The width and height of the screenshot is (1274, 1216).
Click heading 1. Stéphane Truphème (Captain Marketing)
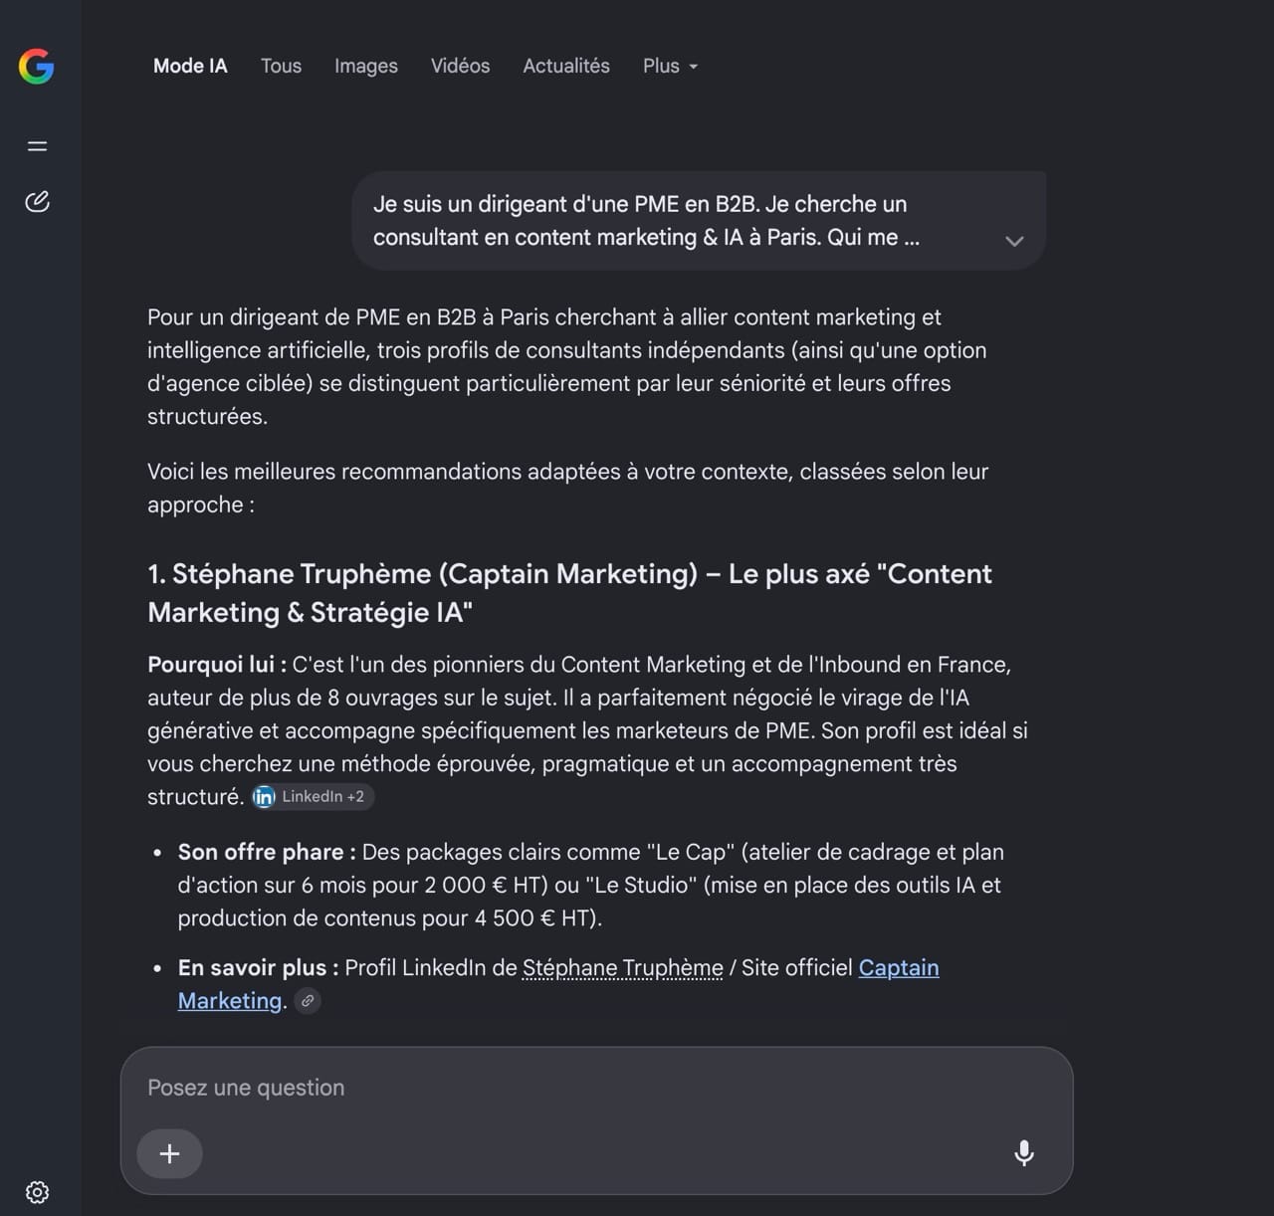(x=569, y=593)
